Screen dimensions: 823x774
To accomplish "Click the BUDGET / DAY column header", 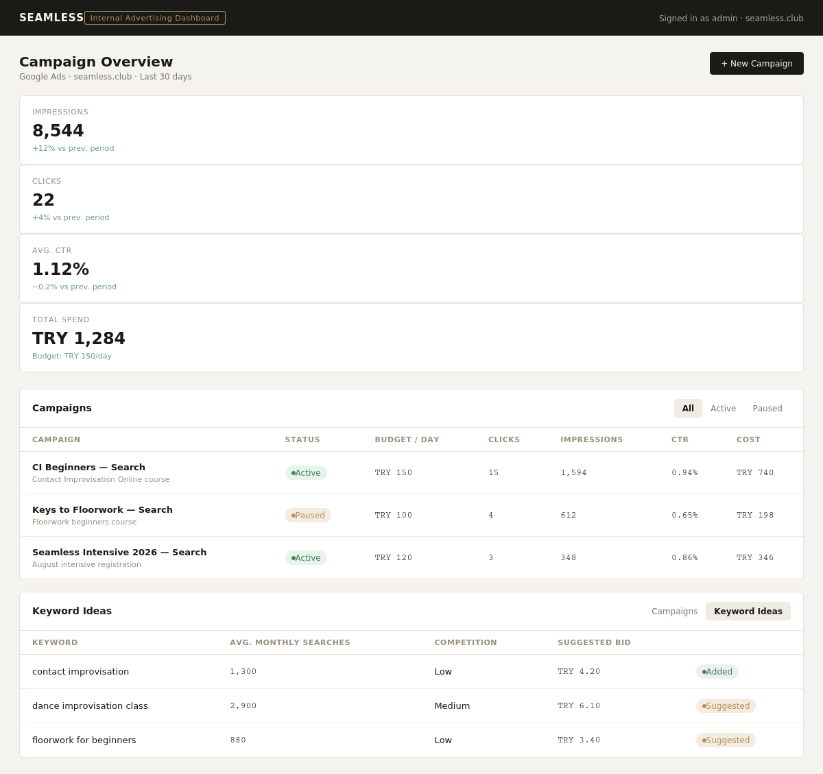I will point(407,440).
